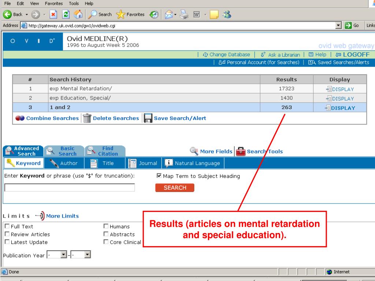
Task: Open the Mail icon dropdown arrow
Action: 175,15
